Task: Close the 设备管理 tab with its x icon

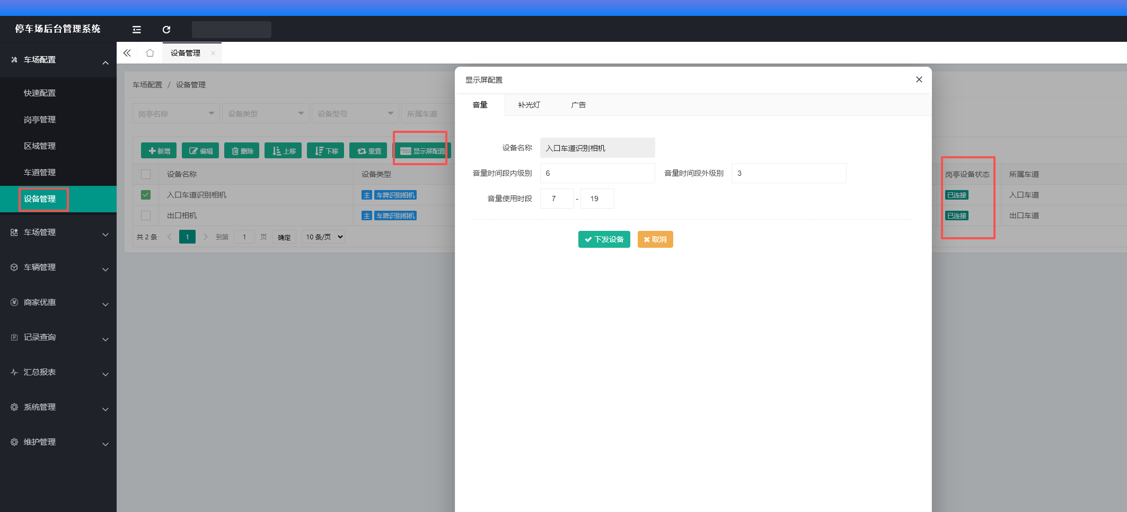Action: (x=213, y=53)
